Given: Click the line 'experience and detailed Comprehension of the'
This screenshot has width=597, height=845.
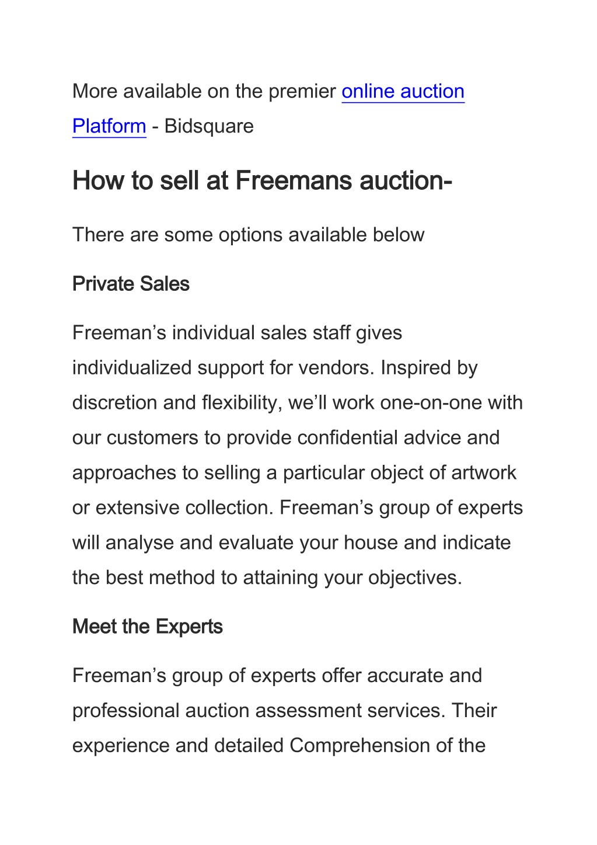Looking at the screenshot, I should [279, 746].
